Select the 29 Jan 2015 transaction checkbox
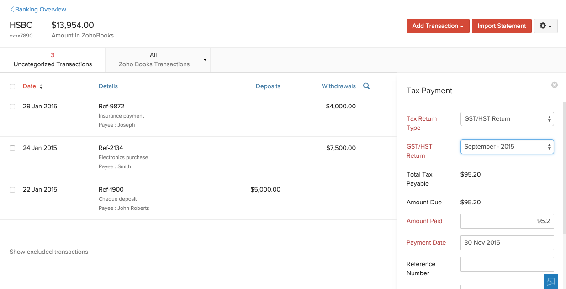The height and width of the screenshot is (289, 566). [12, 107]
